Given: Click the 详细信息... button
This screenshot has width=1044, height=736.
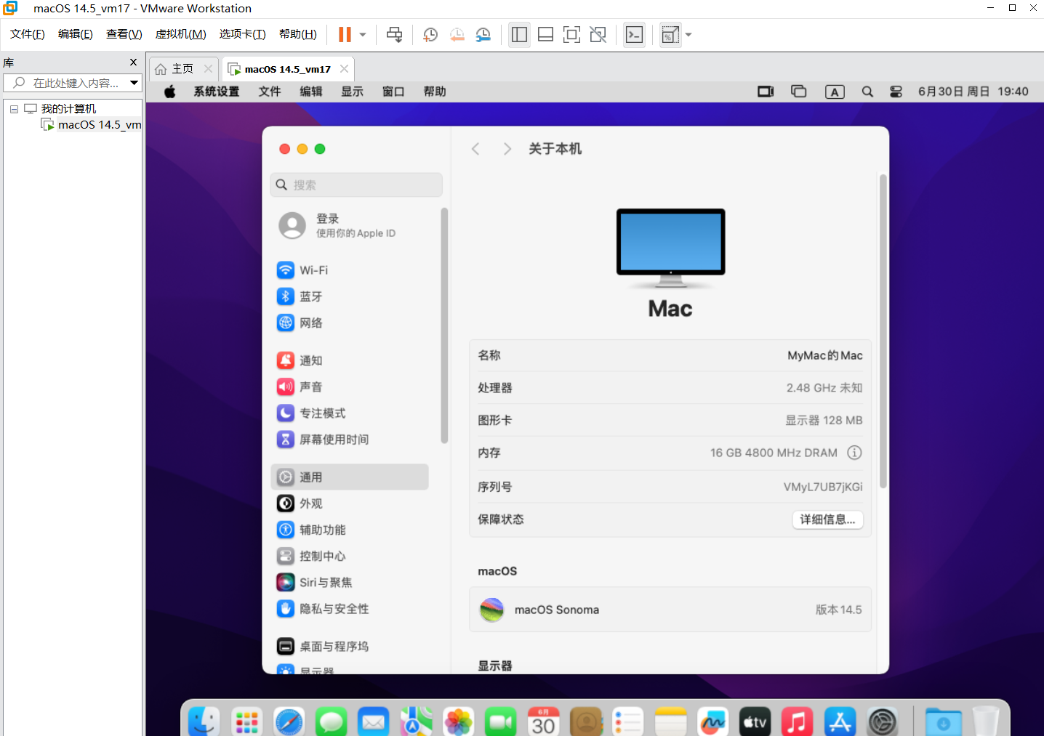Looking at the screenshot, I should (827, 519).
